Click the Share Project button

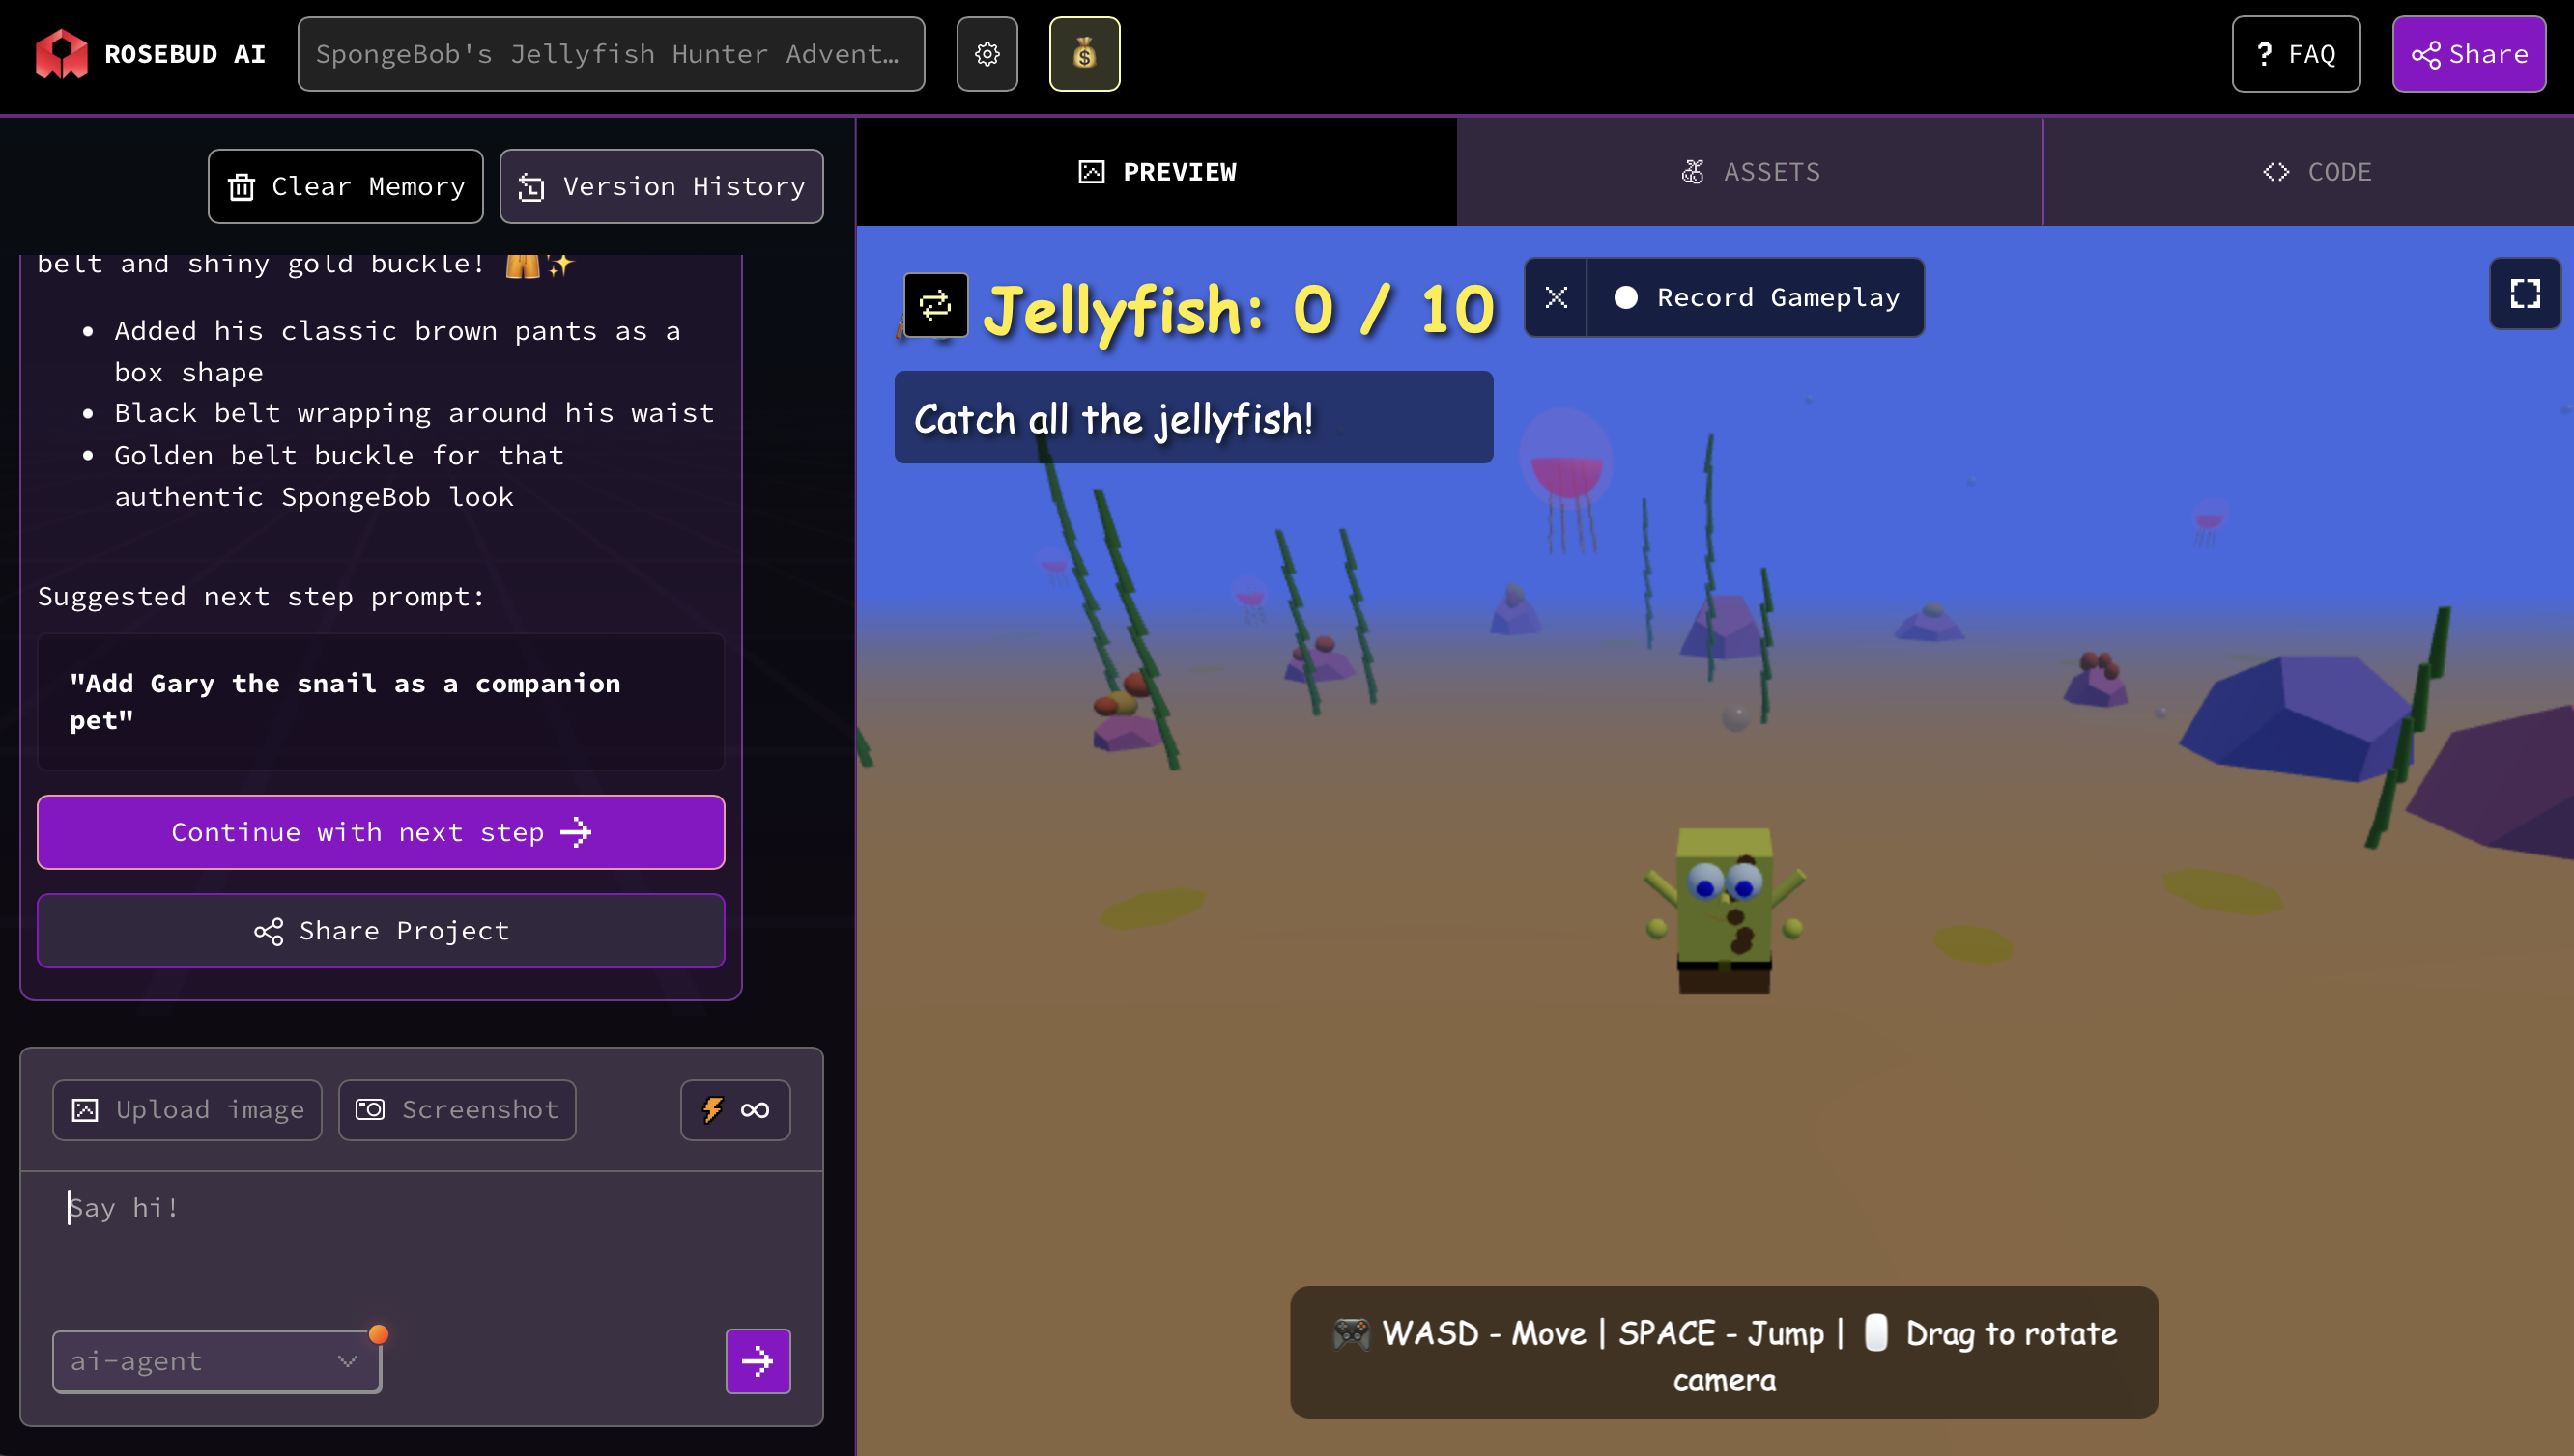click(x=380, y=930)
